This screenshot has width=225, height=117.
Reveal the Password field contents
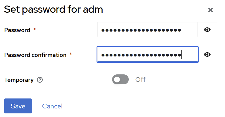coord(207,30)
